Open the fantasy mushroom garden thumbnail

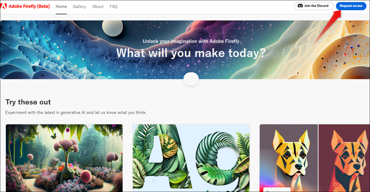click(x=64, y=158)
